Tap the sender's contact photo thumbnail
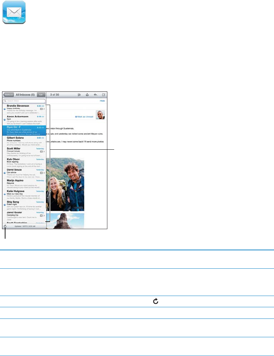This screenshot has height=356, width=274. (100, 115)
